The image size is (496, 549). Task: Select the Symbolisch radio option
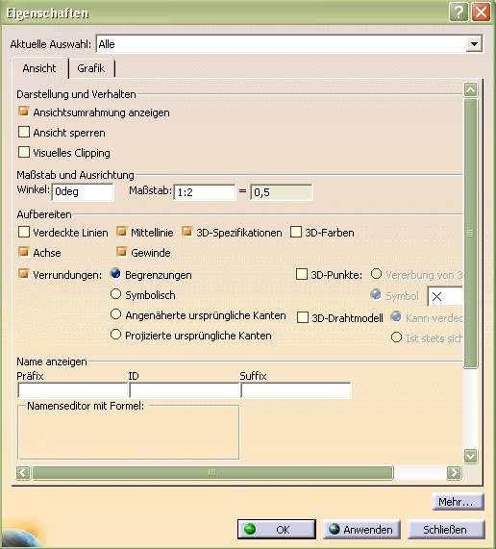[x=115, y=294]
